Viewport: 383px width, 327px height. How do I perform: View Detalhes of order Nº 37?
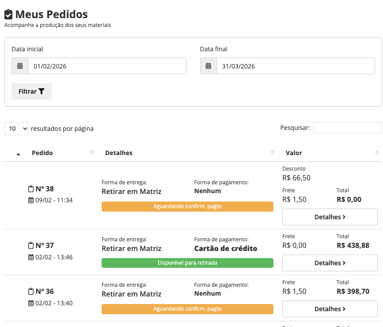[x=330, y=263]
